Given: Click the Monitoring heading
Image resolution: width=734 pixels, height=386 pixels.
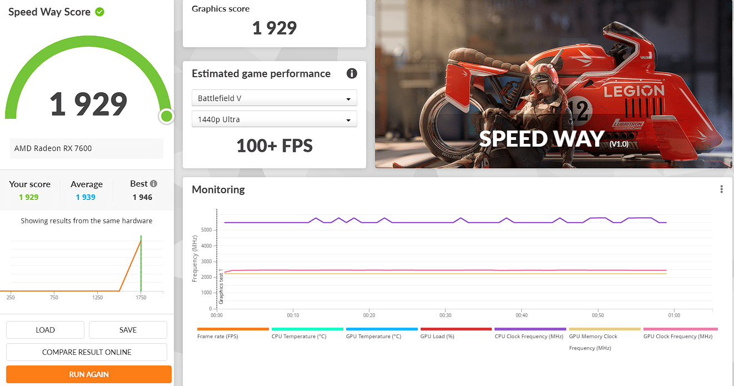Looking at the screenshot, I should click(218, 189).
